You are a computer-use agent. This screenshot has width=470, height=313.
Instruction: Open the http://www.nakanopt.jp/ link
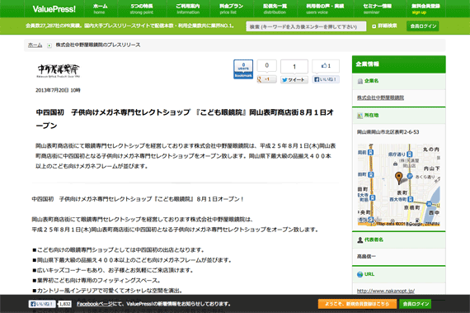coord(386,291)
